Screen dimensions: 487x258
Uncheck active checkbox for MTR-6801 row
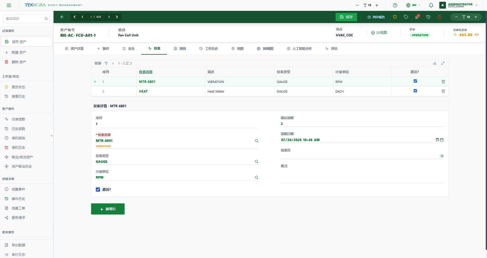tap(415, 81)
